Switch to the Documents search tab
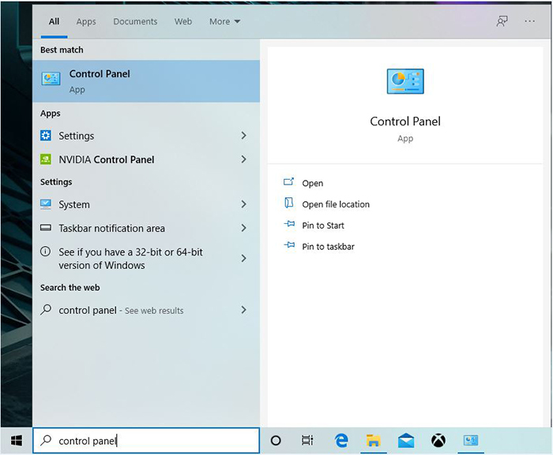The height and width of the screenshot is (455, 553). (x=135, y=21)
